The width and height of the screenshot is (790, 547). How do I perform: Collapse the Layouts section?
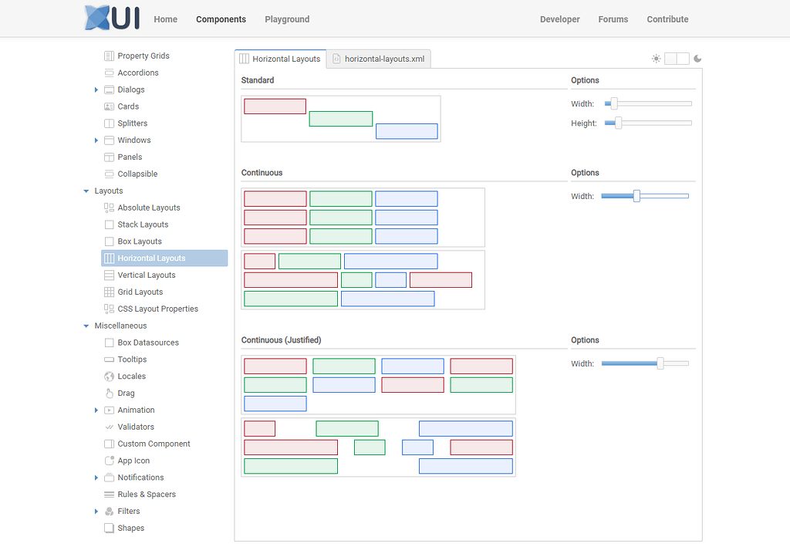86,191
